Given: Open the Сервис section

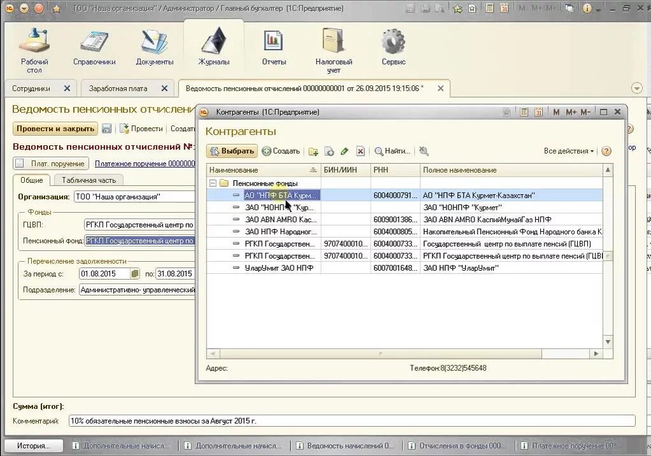Looking at the screenshot, I should [x=393, y=48].
